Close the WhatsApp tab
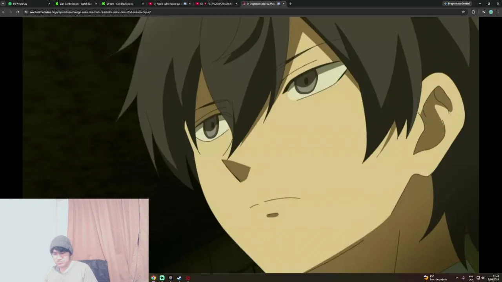 49,4
